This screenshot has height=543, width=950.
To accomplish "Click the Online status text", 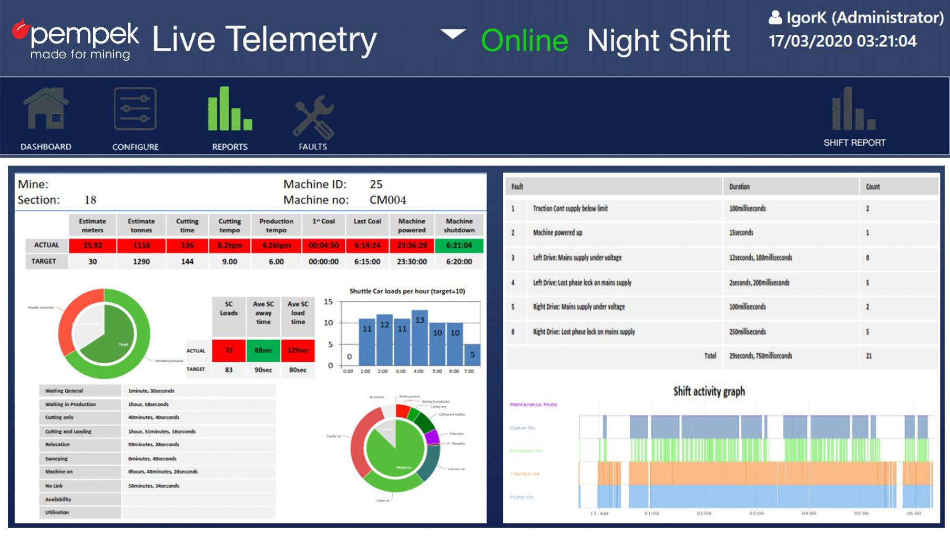I will (524, 40).
